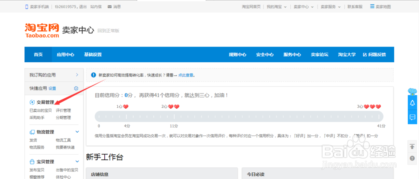Click the help question mark icon
This screenshot has height=179, width=419.
412,158
